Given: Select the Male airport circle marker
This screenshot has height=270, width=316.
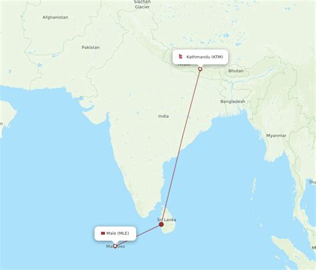Looking at the screenshot, I should [x=115, y=246].
